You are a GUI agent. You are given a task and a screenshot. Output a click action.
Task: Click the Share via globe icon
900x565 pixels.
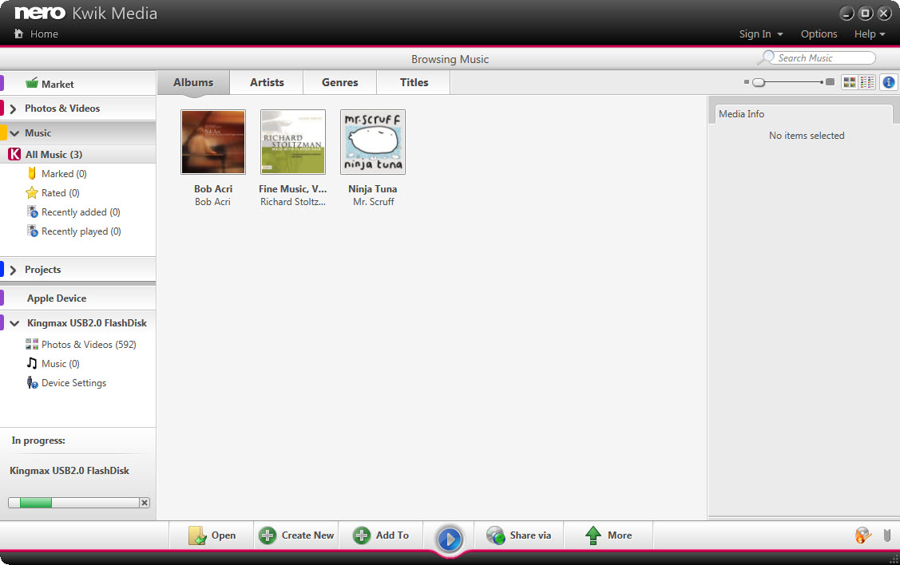pos(495,535)
